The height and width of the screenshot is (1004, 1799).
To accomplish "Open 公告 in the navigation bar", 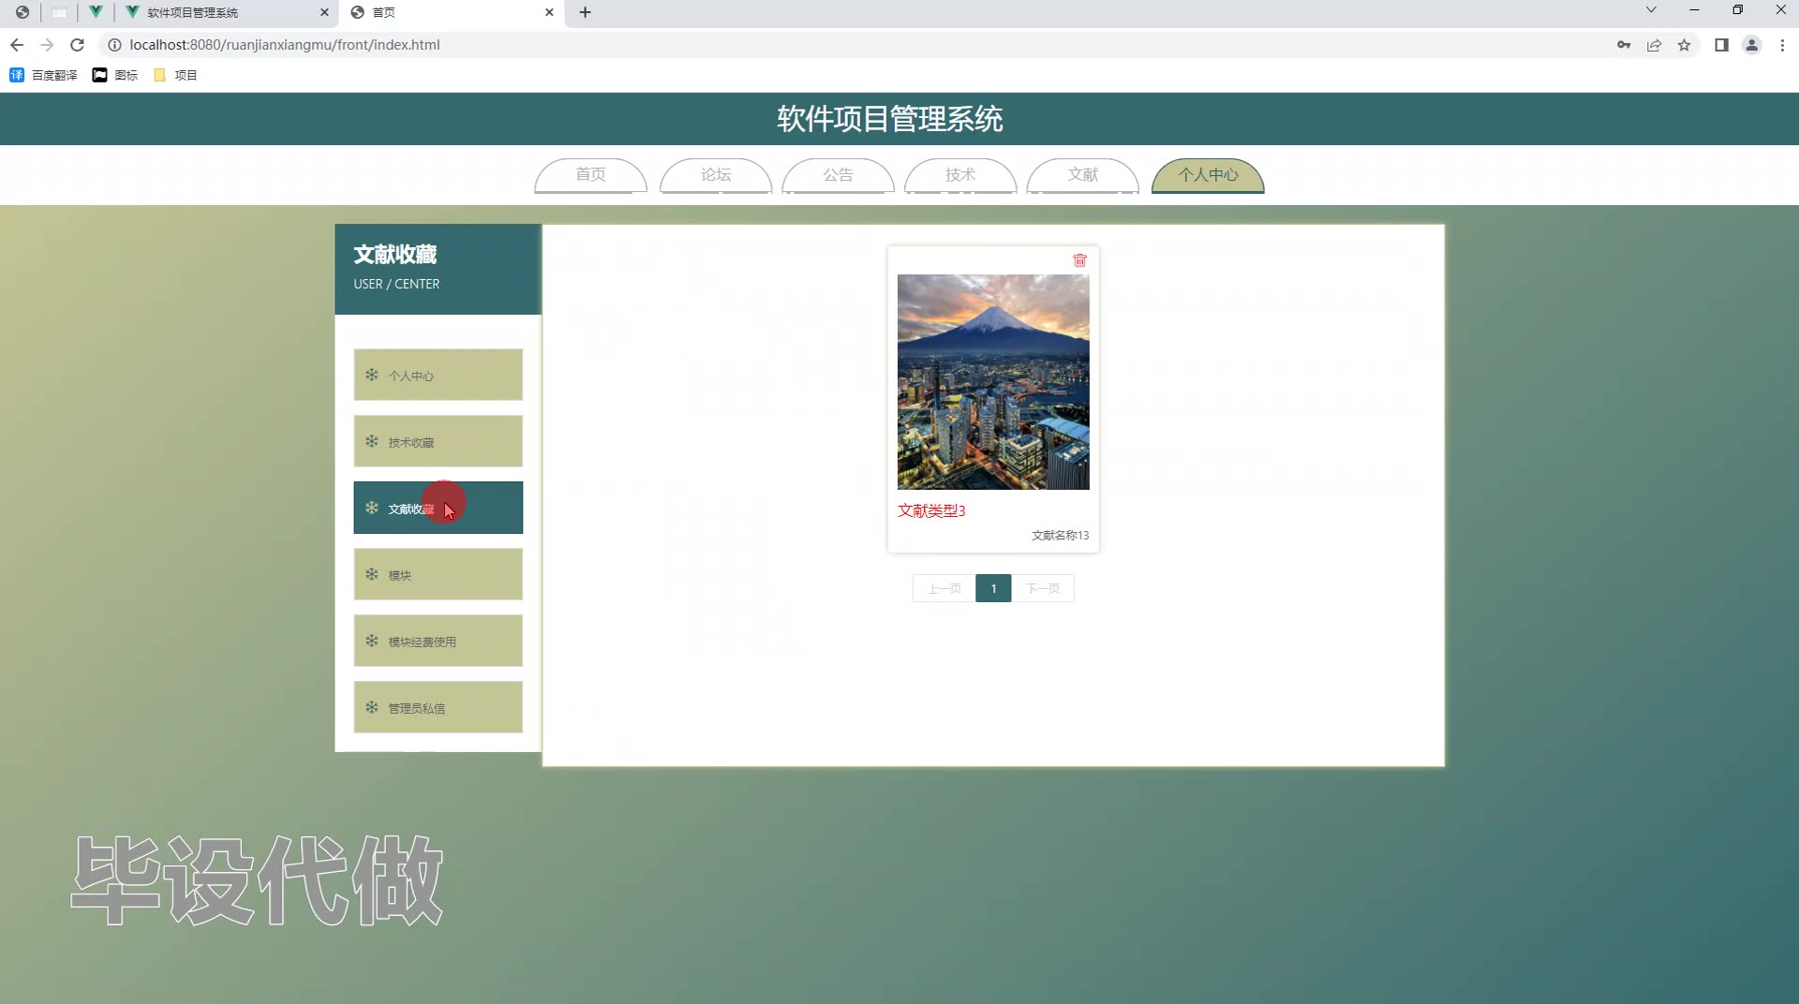I will 838,175.
